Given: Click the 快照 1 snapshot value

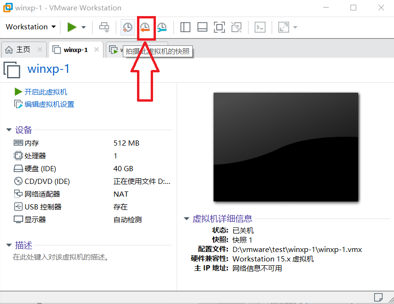Looking at the screenshot, I should [242, 240].
